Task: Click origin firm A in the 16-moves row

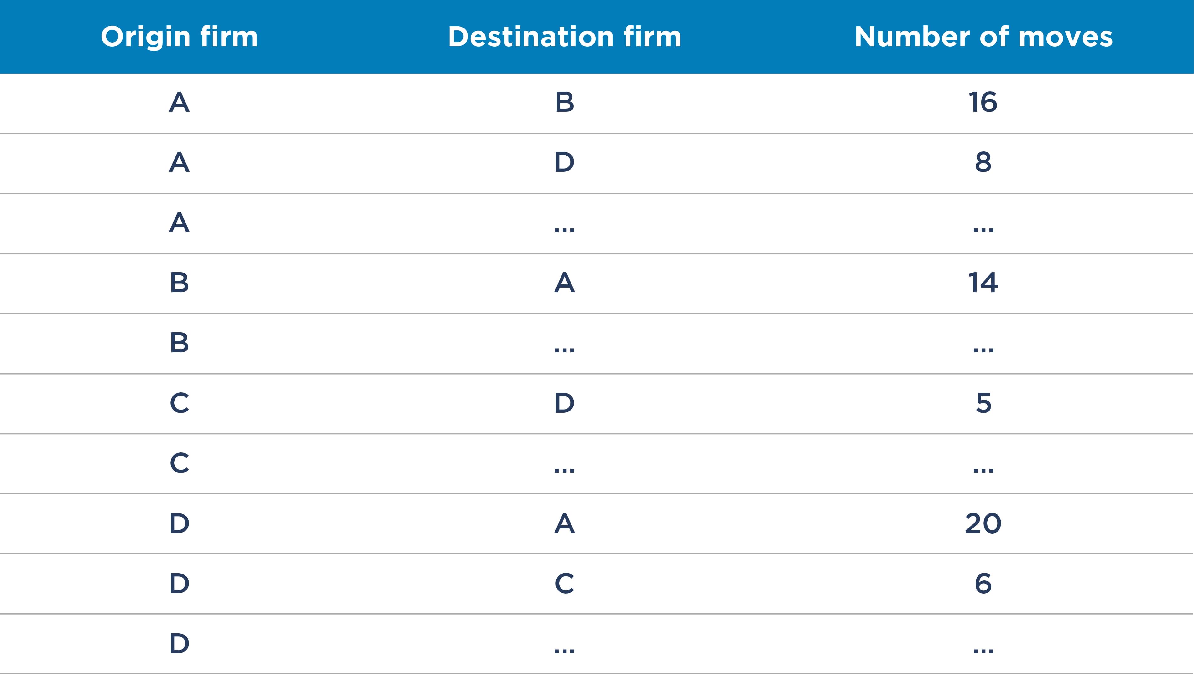Action: pyautogui.click(x=180, y=102)
